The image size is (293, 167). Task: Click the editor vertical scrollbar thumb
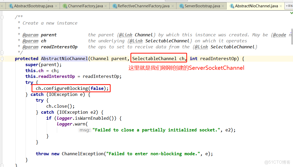pos(292,37)
